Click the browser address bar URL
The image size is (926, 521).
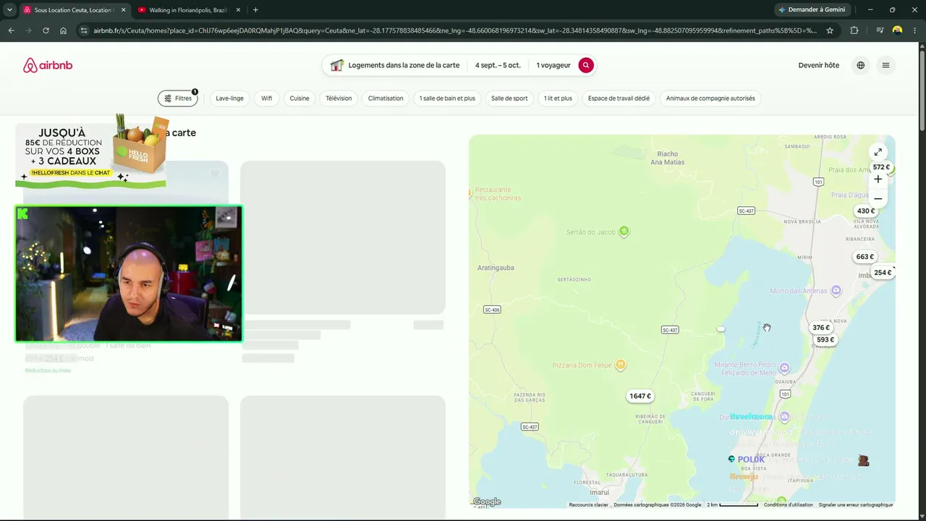pyautogui.click(x=454, y=30)
